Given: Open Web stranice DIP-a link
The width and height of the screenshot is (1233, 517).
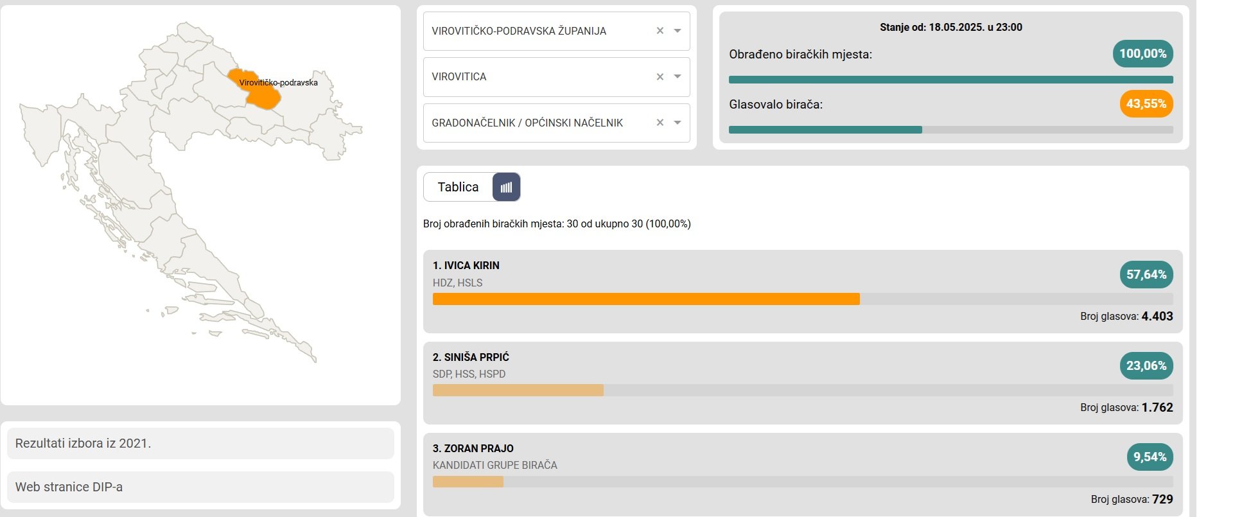Looking at the screenshot, I should pos(200,487).
